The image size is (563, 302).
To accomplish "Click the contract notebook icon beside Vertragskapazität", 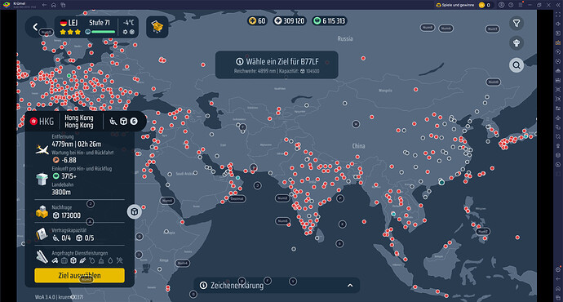I will point(42,234).
